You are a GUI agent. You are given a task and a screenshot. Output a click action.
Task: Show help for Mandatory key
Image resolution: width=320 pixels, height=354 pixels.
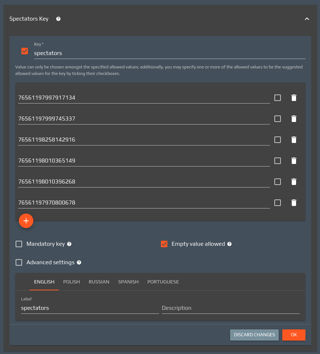69,244
